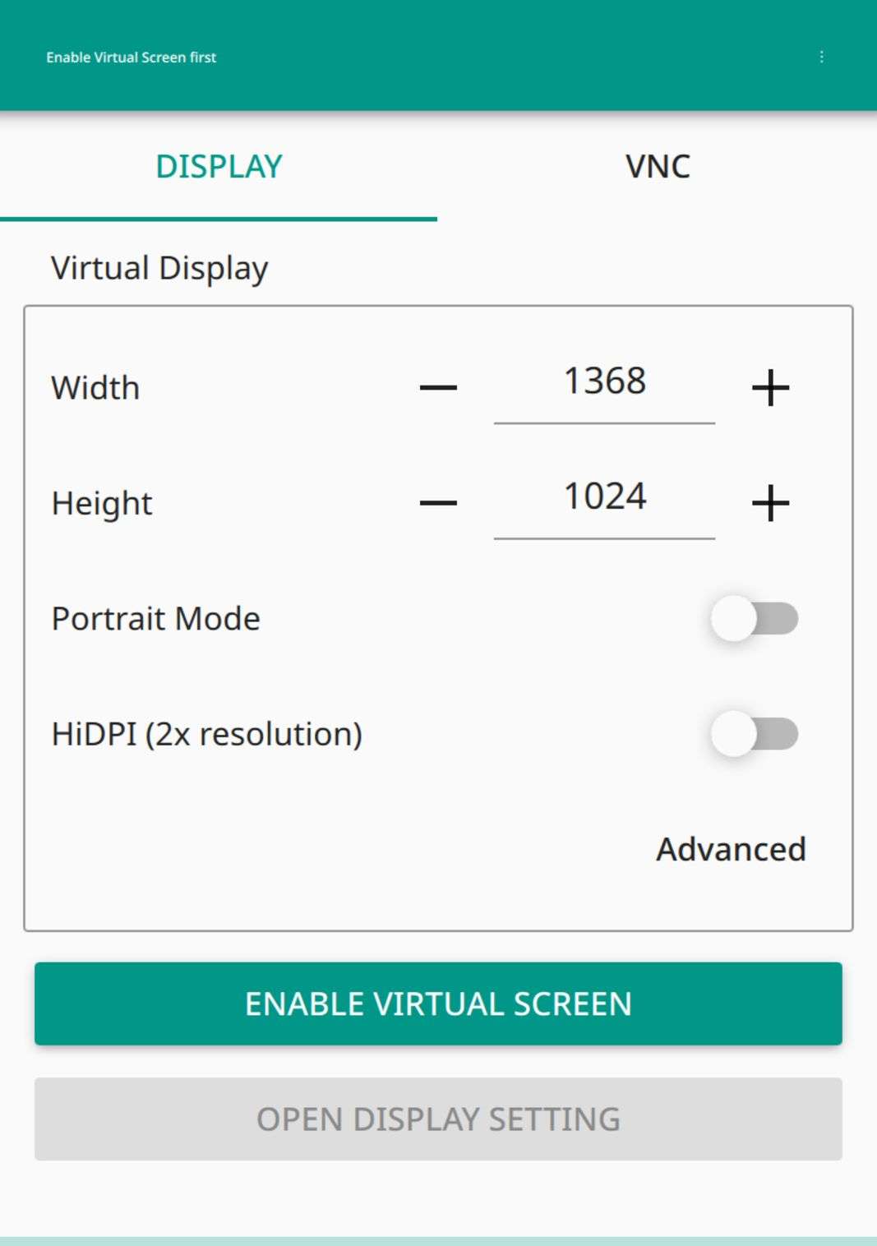Focus the Width field showing 1368
The width and height of the screenshot is (877, 1246).
click(604, 381)
